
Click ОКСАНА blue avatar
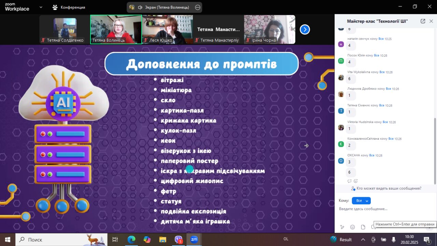(341, 161)
